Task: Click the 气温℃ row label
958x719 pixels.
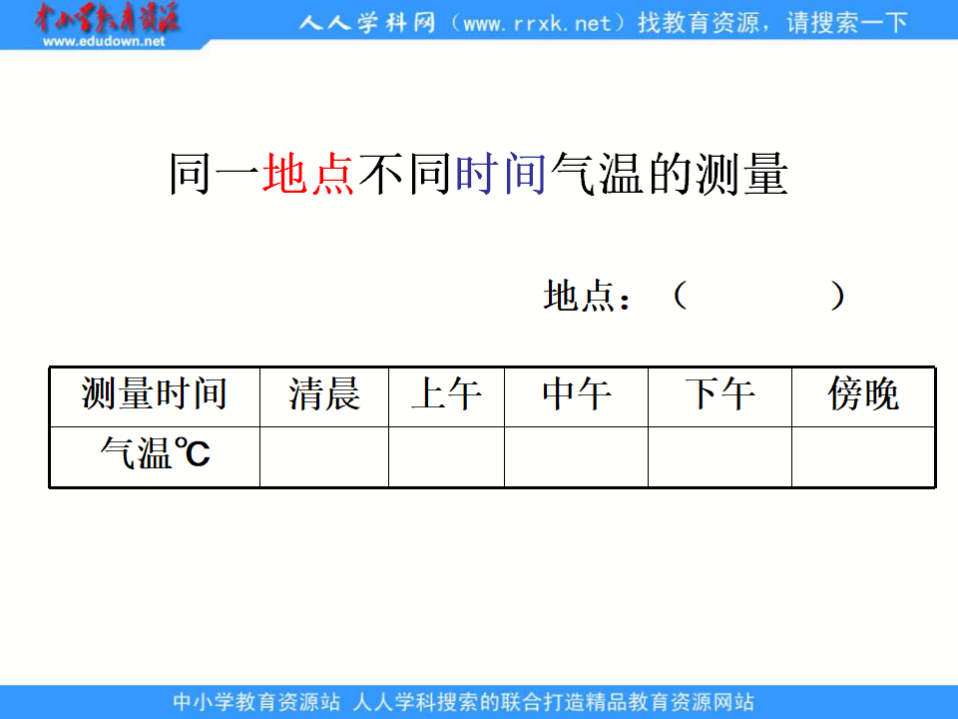Action: [x=155, y=456]
